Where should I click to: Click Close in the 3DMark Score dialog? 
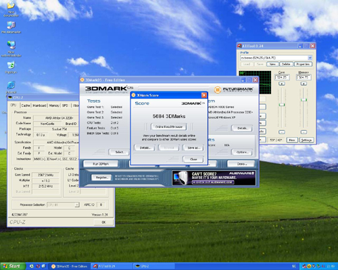pyautogui.click(x=193, y=159)
